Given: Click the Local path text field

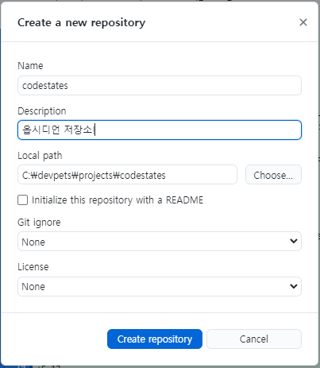Looking at the screenshot, I should coord(127,175).
